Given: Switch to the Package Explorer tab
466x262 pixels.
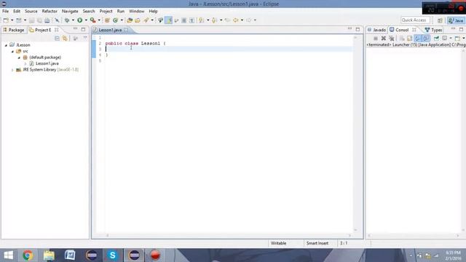Looking at the screenshot, I should (x=14, y=30).
